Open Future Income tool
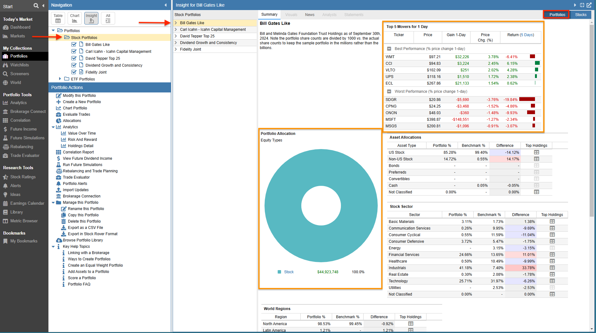This screenshot has height=333, width=596. [23, 129]
